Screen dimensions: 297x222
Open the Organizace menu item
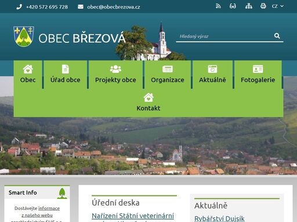[x=168, y=75]
